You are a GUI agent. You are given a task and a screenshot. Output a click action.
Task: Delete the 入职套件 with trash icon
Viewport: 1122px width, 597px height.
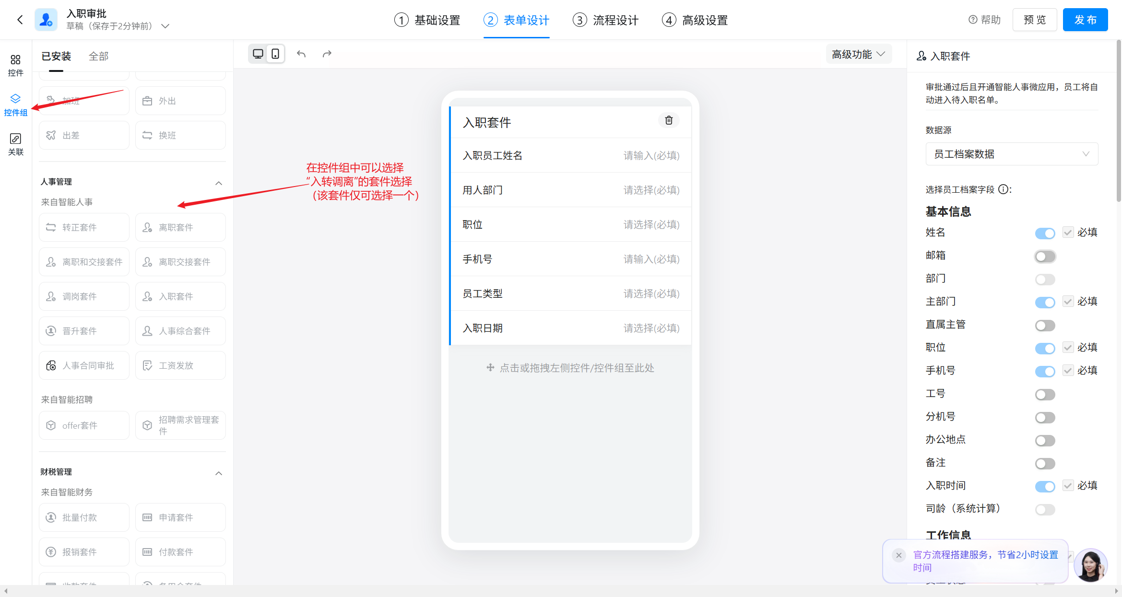click(x=669, y=120)
